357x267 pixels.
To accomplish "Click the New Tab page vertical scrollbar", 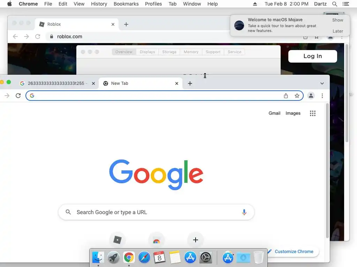I will [x=327, y=171].
